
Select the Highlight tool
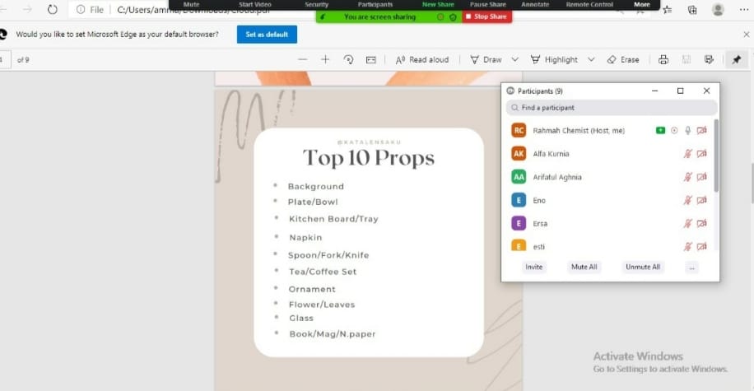coord(554,59)
